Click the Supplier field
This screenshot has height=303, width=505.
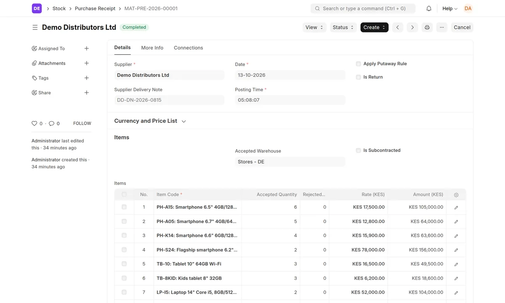click(169, 75)
